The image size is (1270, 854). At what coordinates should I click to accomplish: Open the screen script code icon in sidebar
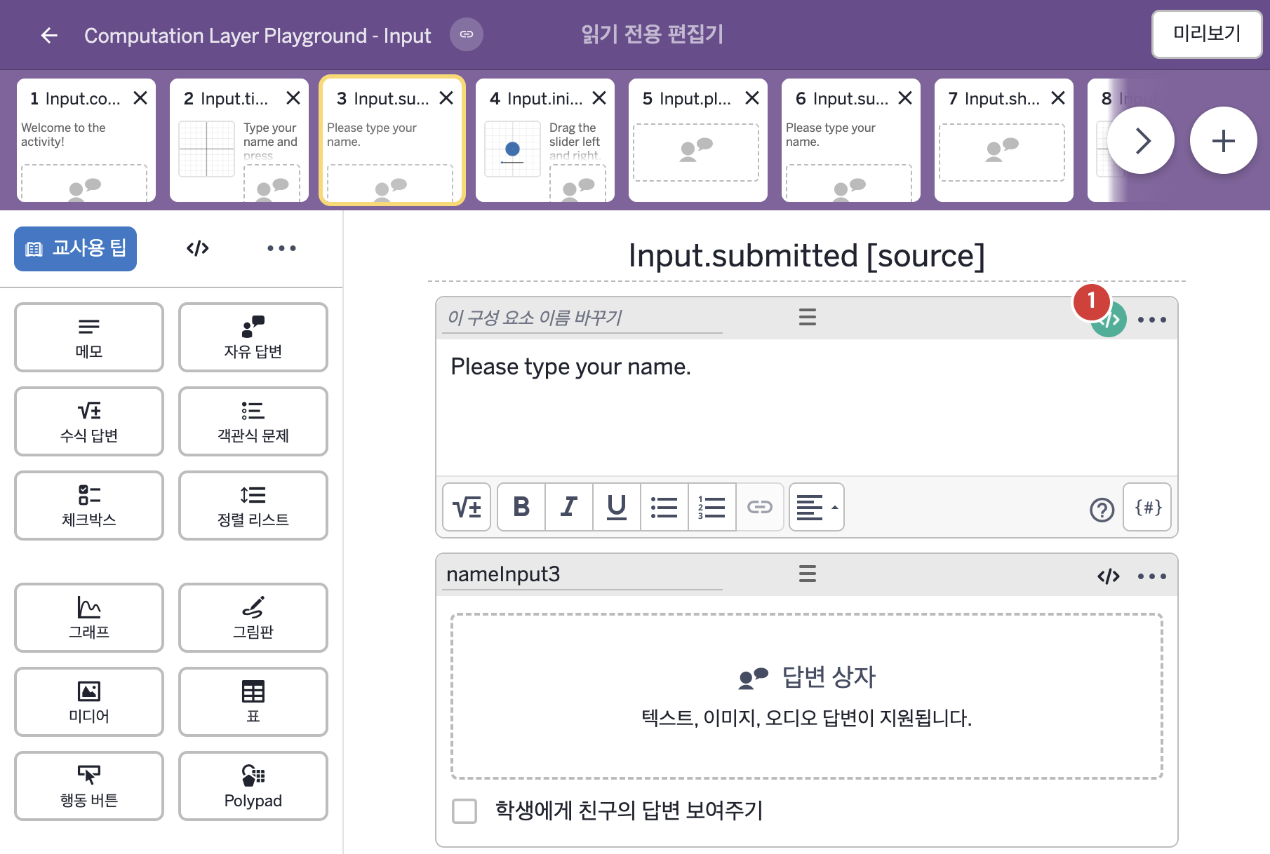pos(198,248)
